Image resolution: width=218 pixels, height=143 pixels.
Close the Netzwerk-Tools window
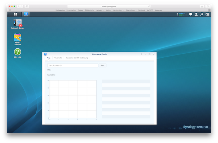[153, 54]
